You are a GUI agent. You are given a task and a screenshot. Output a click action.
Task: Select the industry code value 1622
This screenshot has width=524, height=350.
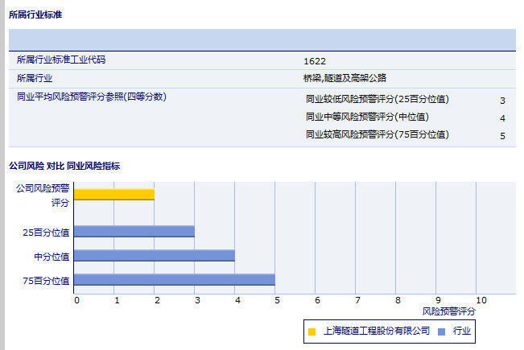click(x=315, y=60)
